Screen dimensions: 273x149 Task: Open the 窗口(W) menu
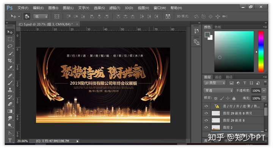click(160, 8)
